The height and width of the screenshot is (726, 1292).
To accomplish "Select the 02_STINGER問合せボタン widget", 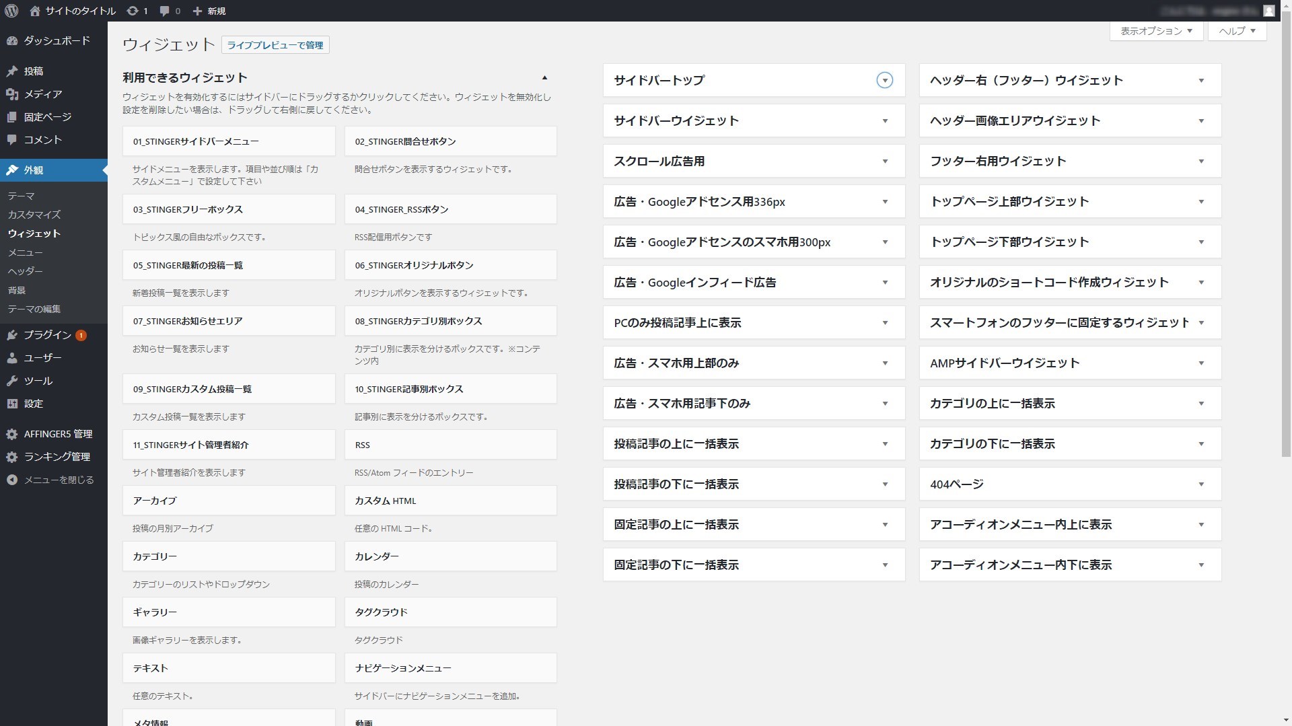I will point(451,141).
